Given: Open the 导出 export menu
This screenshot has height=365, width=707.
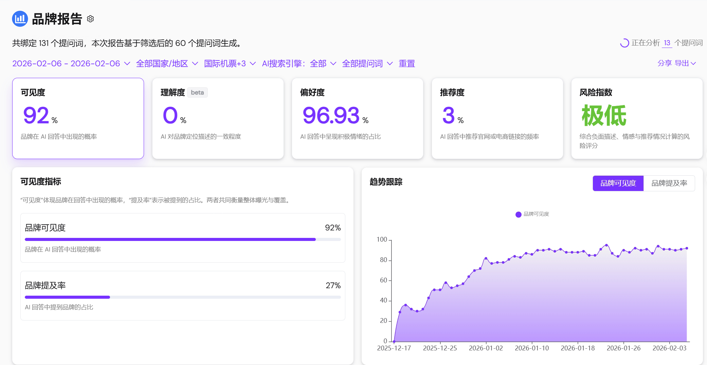Looking at the screenshot, I should pos(685,63).
